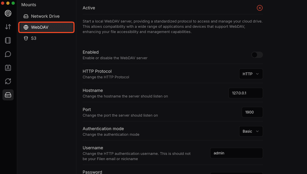Select S3 in the Mounts list
The image size is (307, 174).
click(x=33, y=38)
